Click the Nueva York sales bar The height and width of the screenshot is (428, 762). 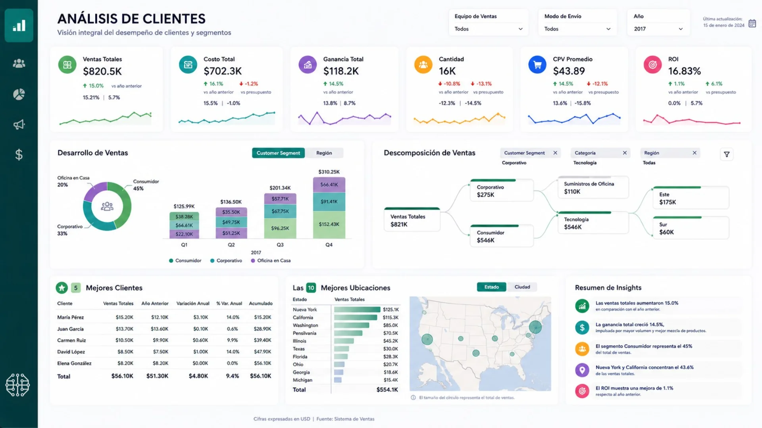click(x=357, y=310)
